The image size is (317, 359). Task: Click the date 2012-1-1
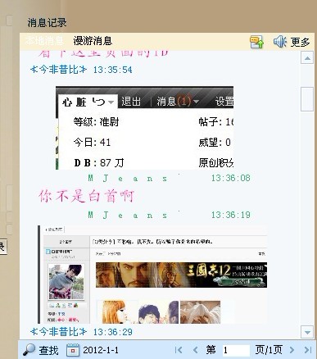tap(101, 350)
